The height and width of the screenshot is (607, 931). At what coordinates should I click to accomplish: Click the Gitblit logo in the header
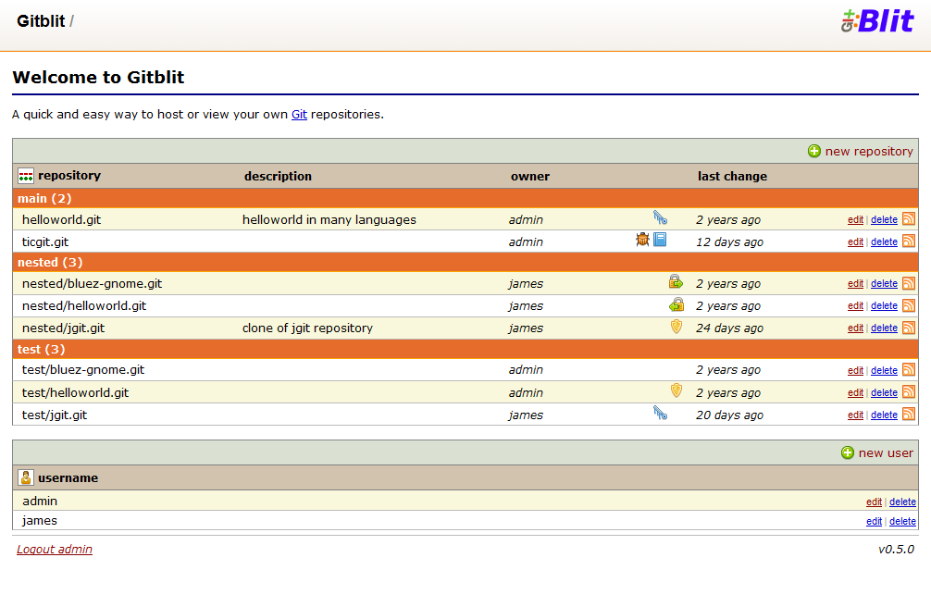[877, 21]
